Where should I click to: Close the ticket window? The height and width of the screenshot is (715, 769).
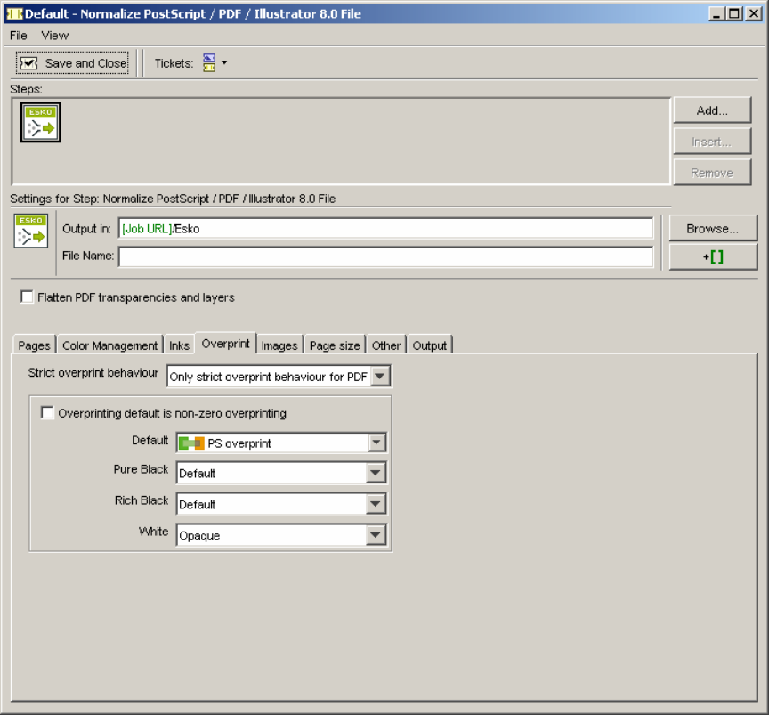[753, 13]
